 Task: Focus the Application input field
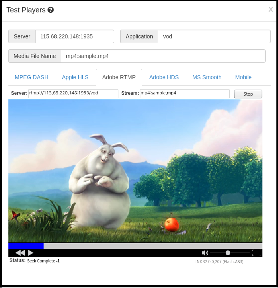214,36
